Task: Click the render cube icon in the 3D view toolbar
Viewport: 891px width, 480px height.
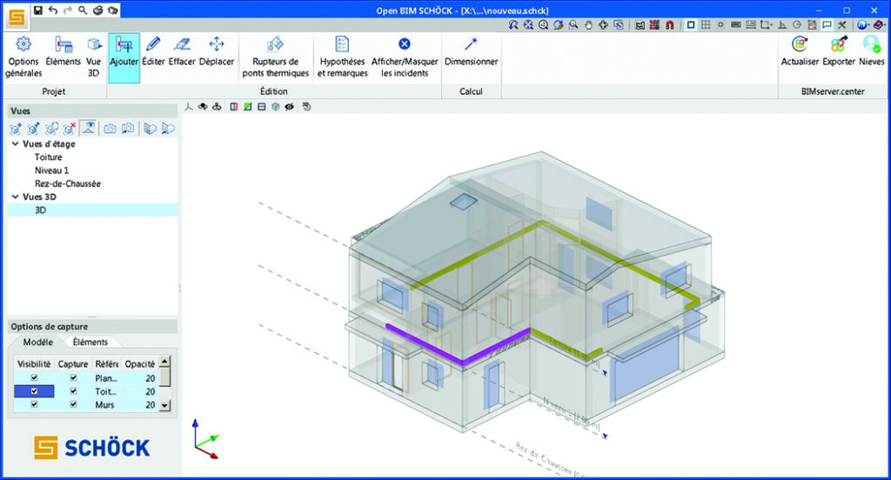Action: point(276,107)
